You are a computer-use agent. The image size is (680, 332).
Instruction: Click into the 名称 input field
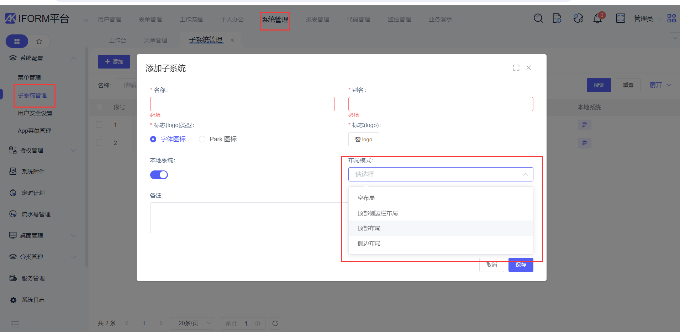[242, 104]
